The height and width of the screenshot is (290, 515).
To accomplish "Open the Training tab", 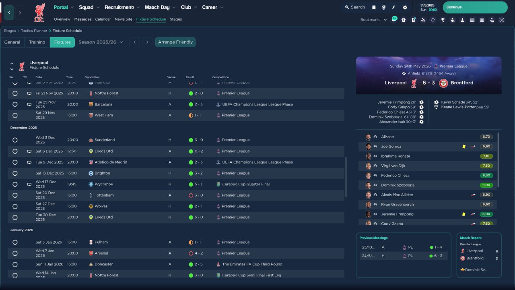I will (x=37, y=42).
